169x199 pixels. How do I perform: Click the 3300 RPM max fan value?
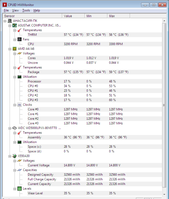point(116,44)
